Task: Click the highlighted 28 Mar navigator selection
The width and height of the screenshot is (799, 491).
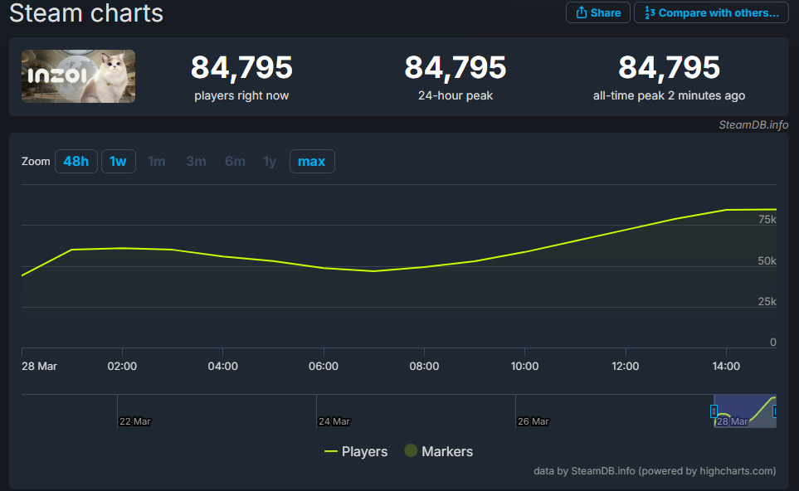Action: point(745,411)
